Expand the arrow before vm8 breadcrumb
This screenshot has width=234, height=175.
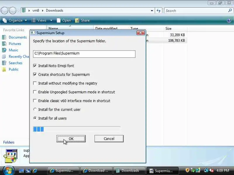point(29,10)
